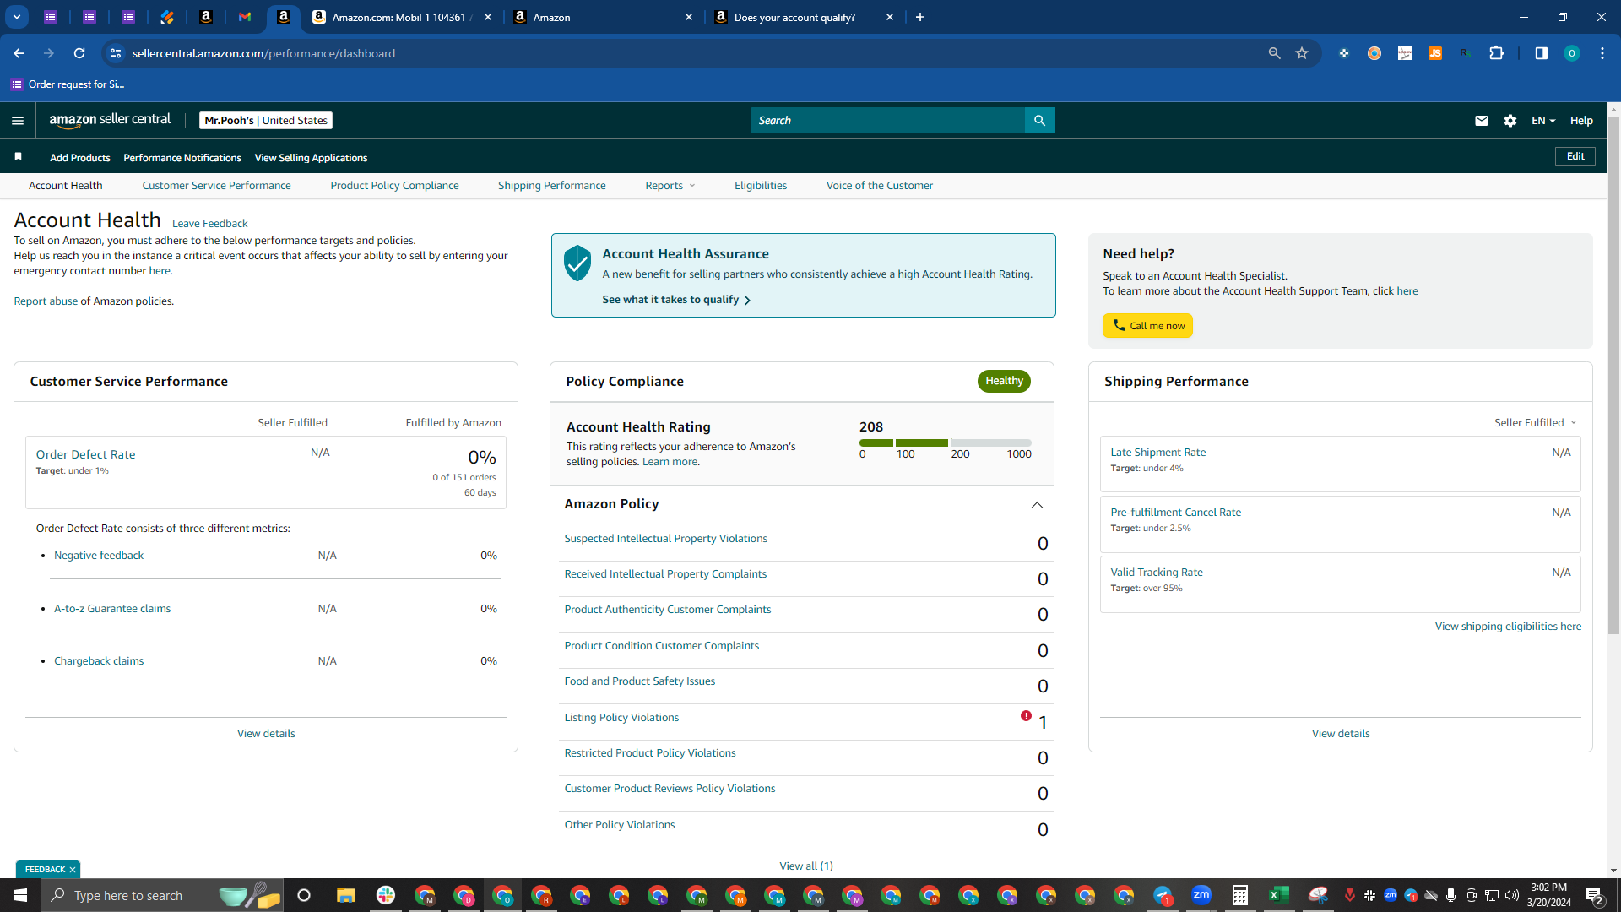Toggle the browser side panel icon

pos(1541,53)
